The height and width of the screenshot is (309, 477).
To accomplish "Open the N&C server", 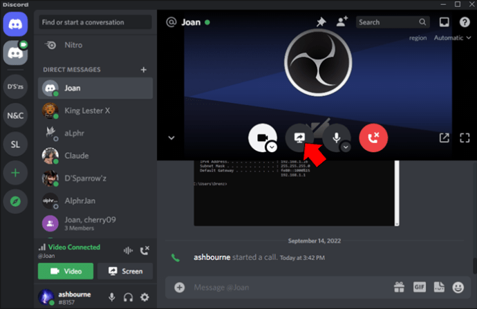I will pos(15,115).
